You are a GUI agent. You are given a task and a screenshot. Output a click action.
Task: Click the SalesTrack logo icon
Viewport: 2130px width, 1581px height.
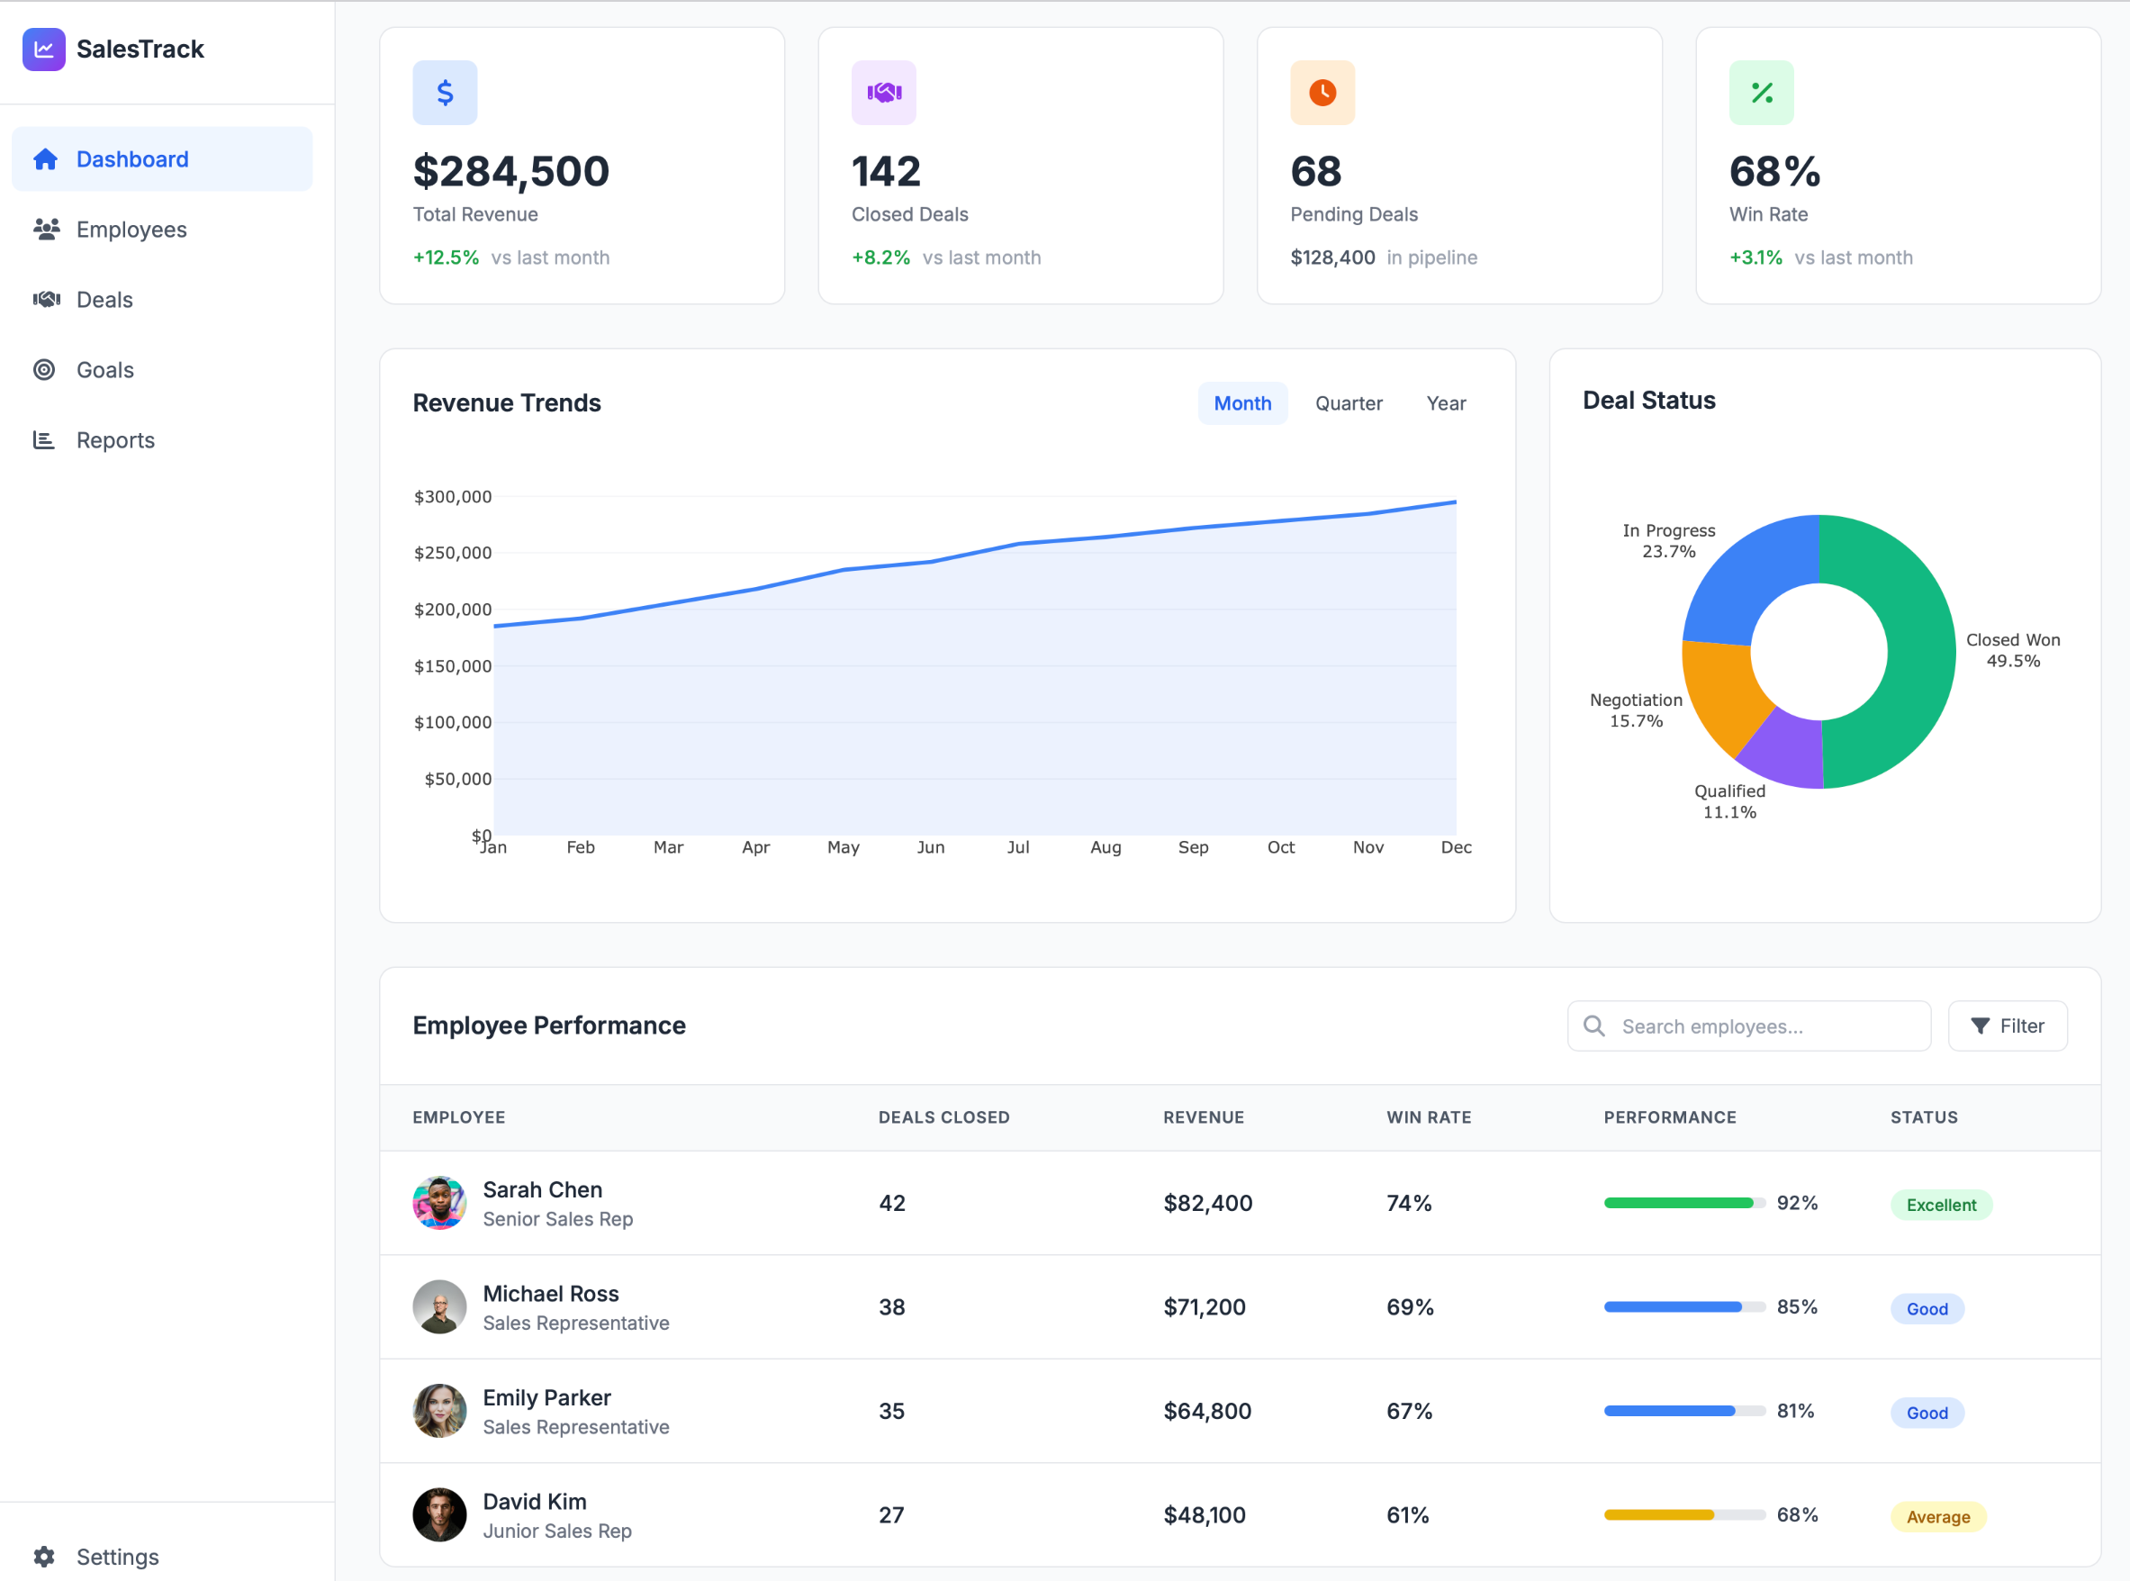[x=44, y=49]
